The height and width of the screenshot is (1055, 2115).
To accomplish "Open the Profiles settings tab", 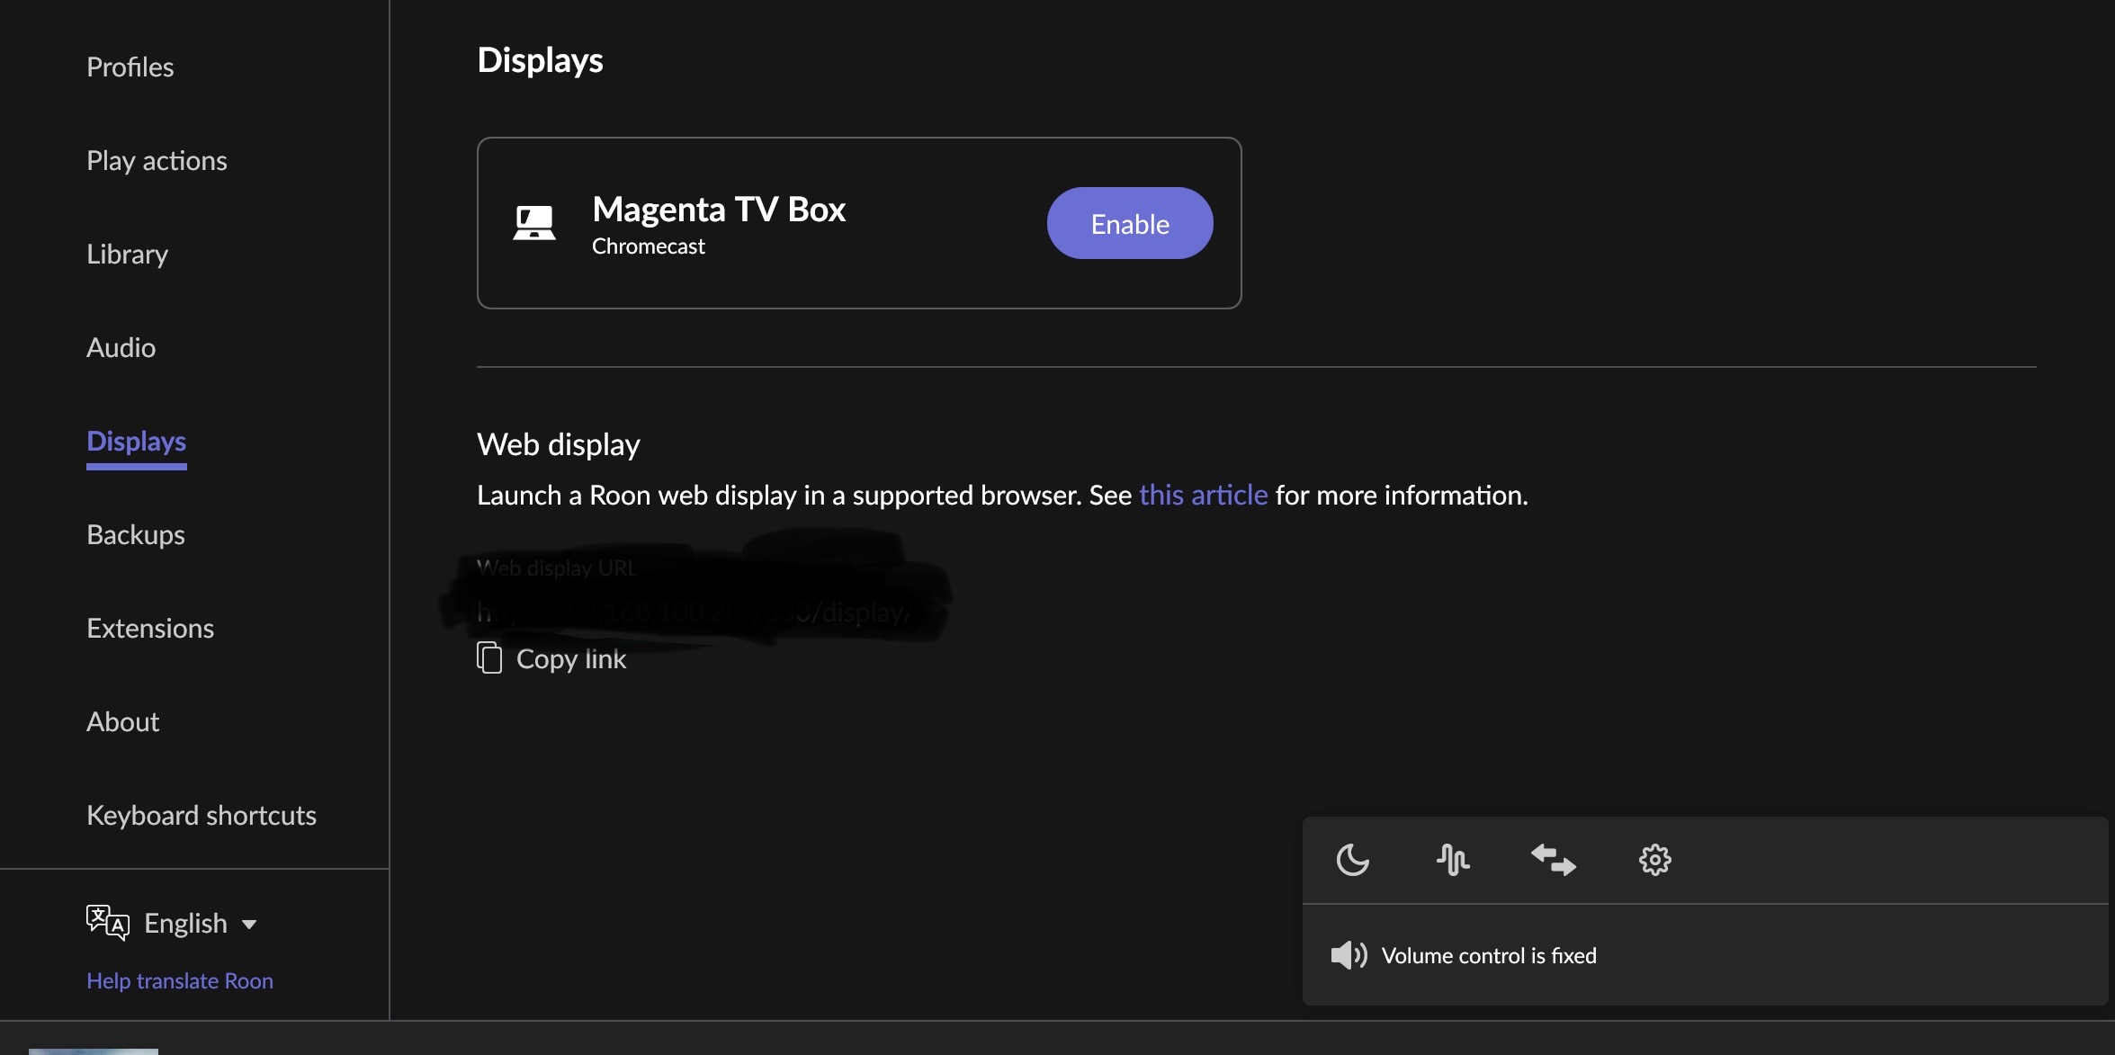I will [130, 67].
